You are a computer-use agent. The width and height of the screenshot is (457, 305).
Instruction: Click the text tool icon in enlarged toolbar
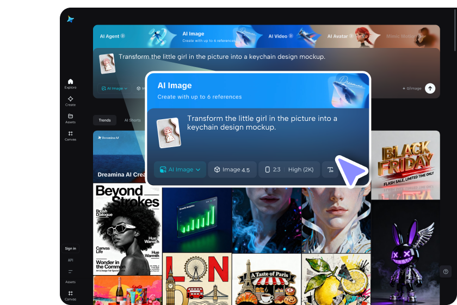[x=330, y=169]
